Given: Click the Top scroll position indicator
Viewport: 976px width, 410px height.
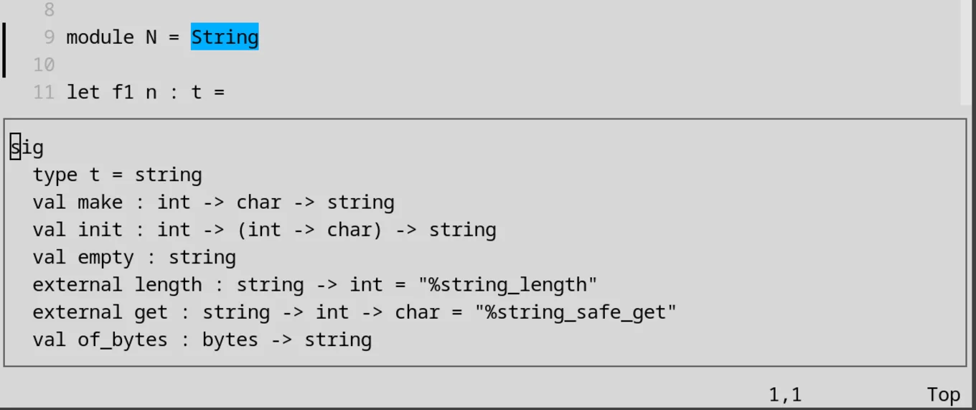Looking at the screenshot, I should (x=943, y=394).
